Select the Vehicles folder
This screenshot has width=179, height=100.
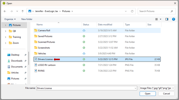(x=97, y=53)
